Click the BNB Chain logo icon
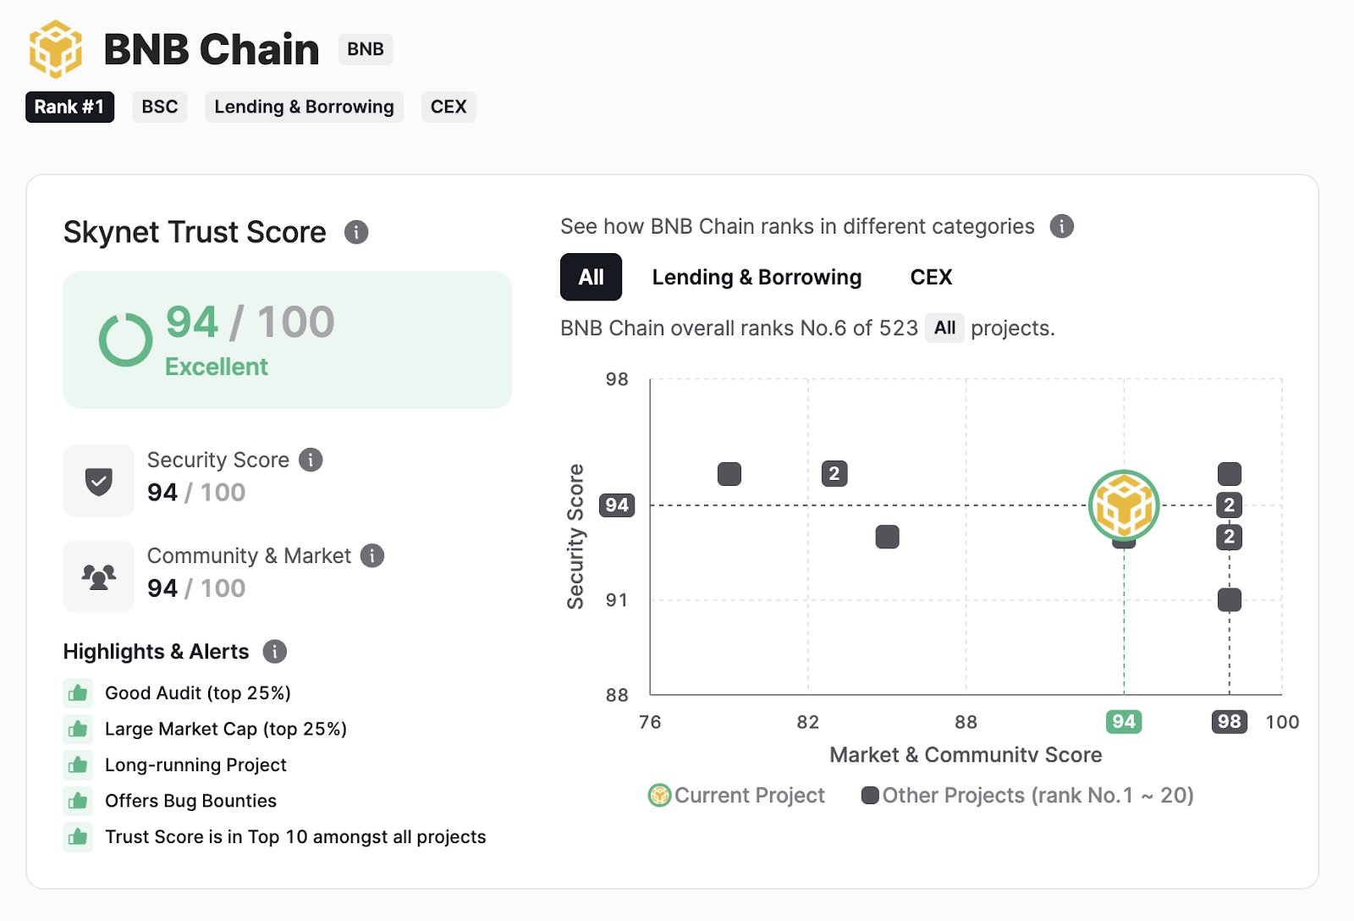 tap(56, 49)
